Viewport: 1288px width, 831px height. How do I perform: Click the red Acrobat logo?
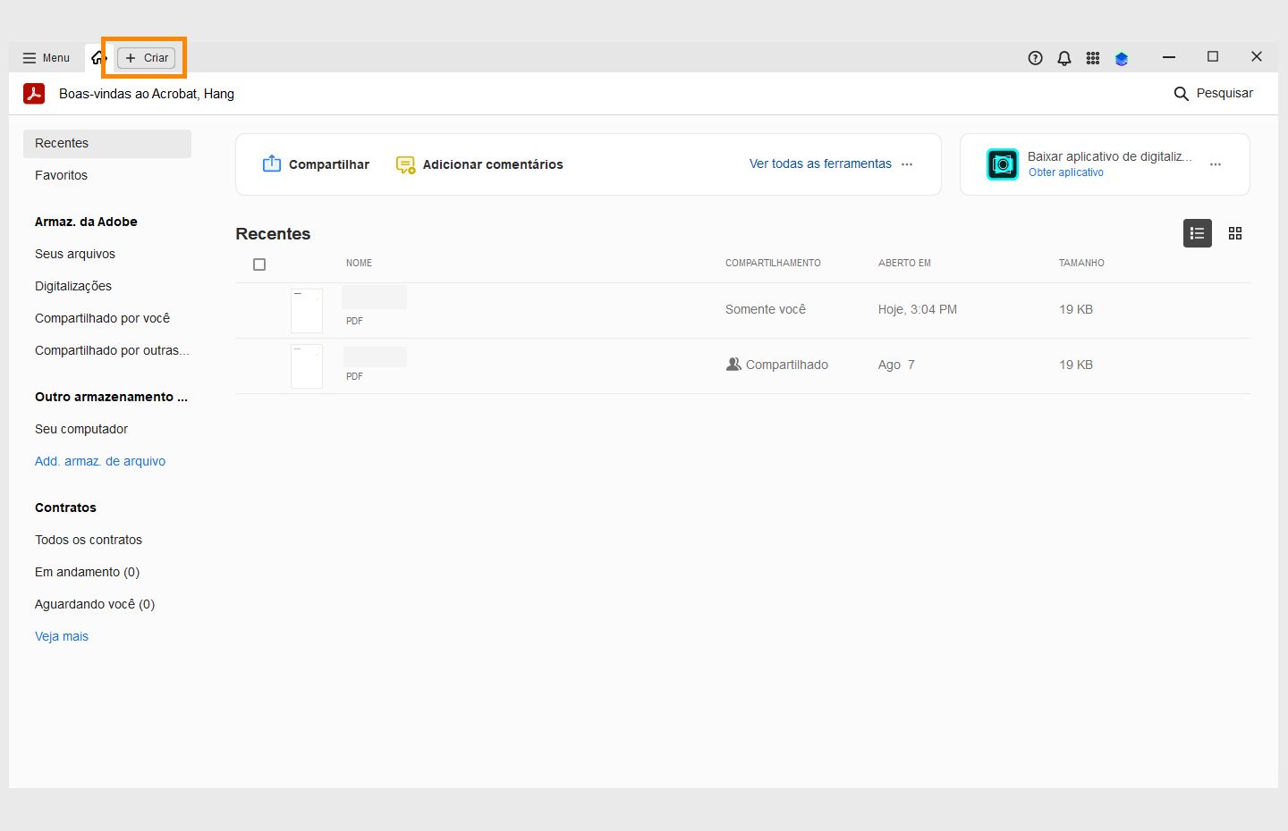(x=34, y=94)
